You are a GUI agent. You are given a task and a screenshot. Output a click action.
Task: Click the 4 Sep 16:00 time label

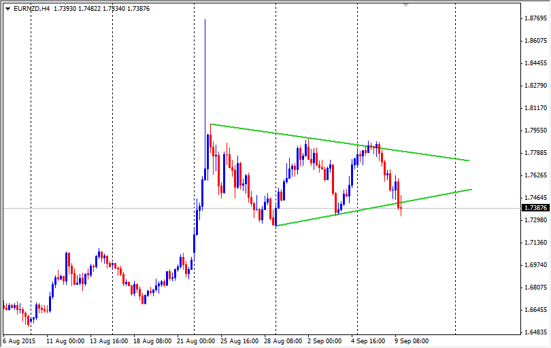click(x=368, y=341)
